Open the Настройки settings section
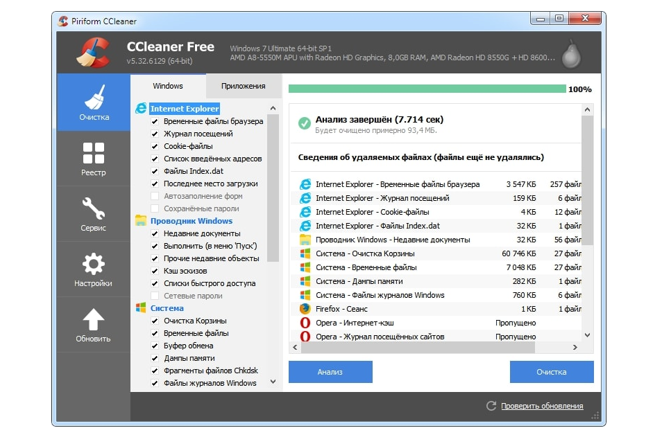Viewport: 671px width, 437px height. tap(93, 269)
